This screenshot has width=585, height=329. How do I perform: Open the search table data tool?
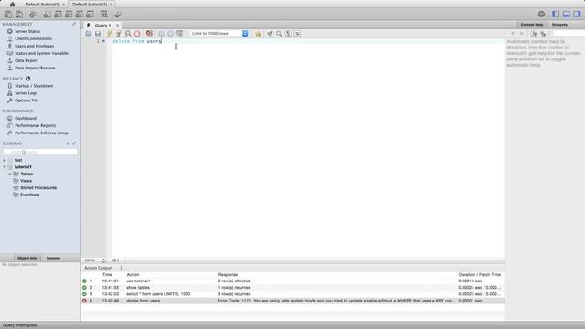pos(103,15)
